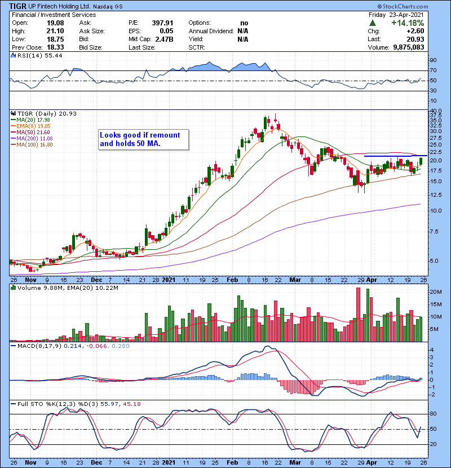
Task: Click the tallest red volume bar
Action: pos(358,315)
